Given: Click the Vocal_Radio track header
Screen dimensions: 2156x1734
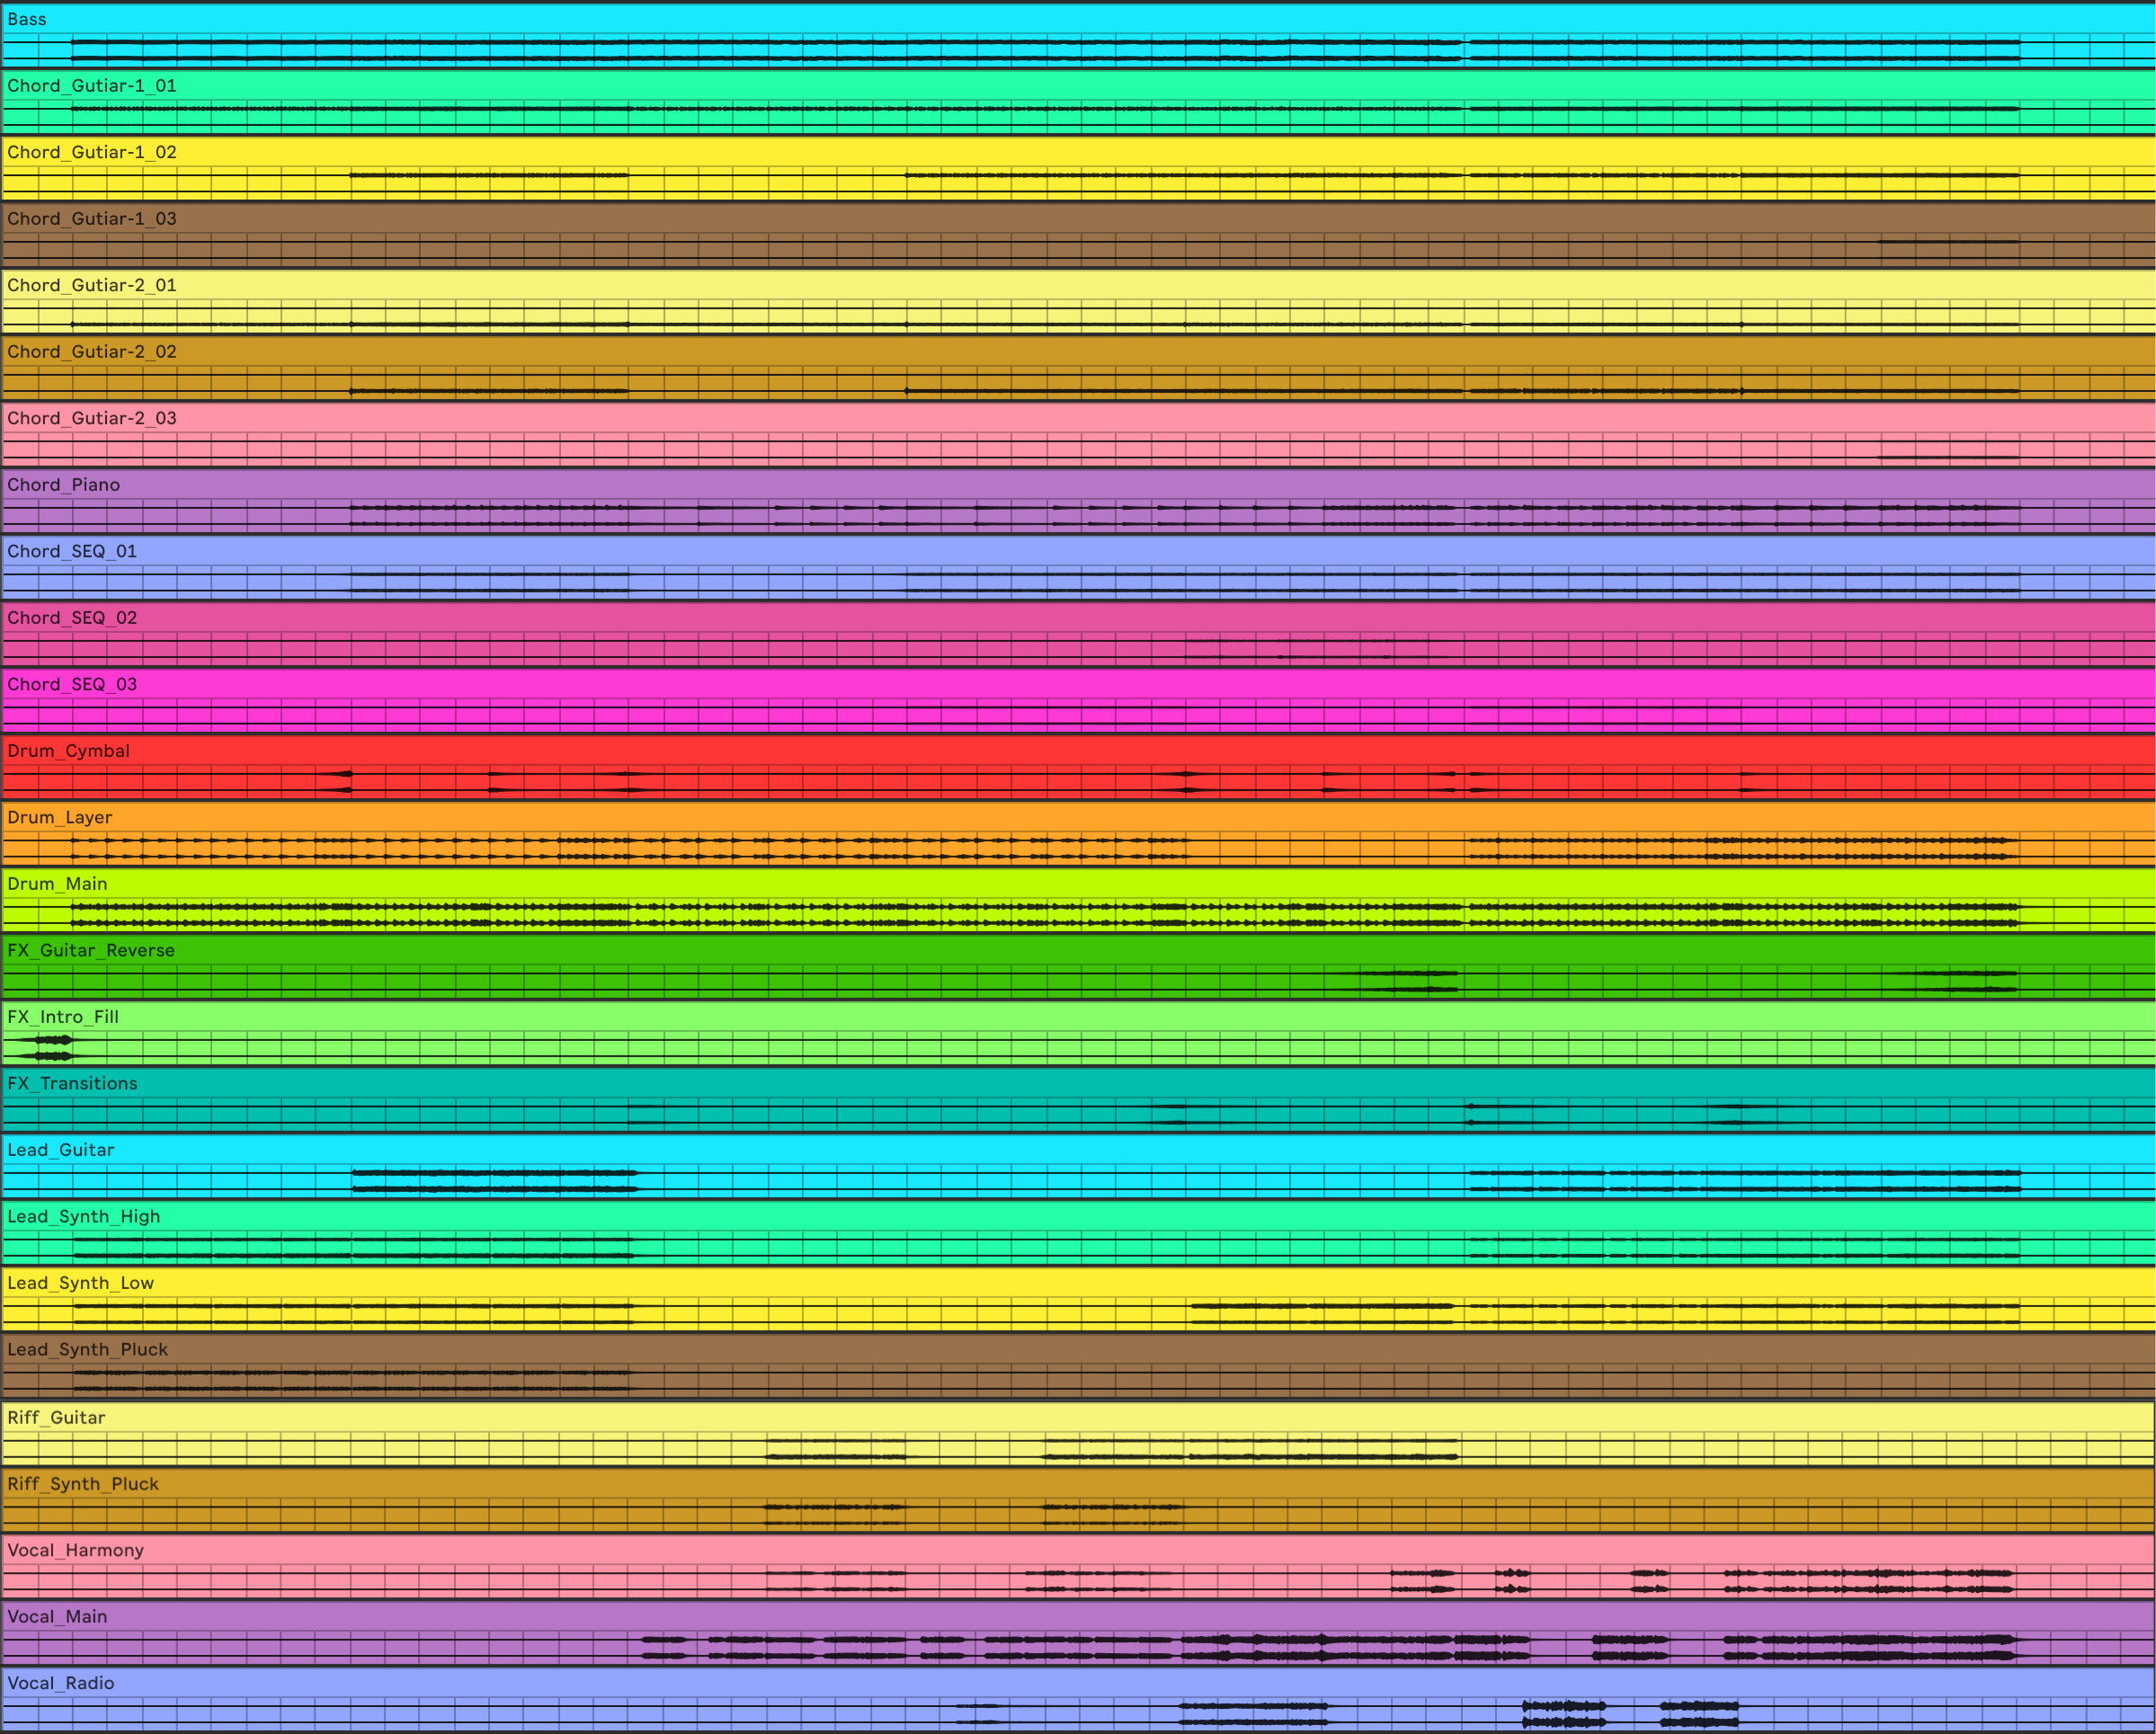Looking at the screenshot, I should click(x=58, y=1683).
